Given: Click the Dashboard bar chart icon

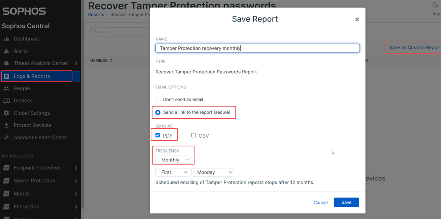Looking at the screenshot, I should tap(6, 39).
